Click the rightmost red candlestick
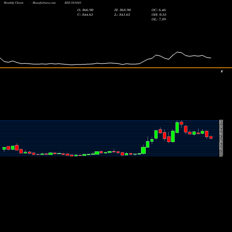The image size is (232, 232). tap(211, 137)
